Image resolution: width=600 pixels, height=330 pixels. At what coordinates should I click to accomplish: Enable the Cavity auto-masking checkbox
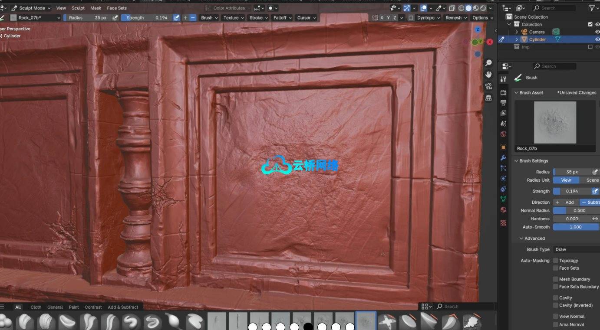(x=555, y=298)
